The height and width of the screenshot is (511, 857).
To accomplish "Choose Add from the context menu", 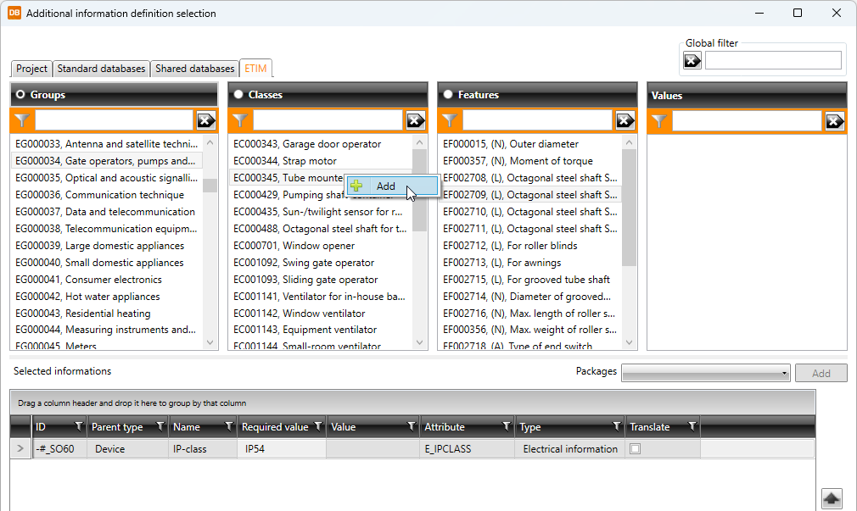I will click(386, 186).
